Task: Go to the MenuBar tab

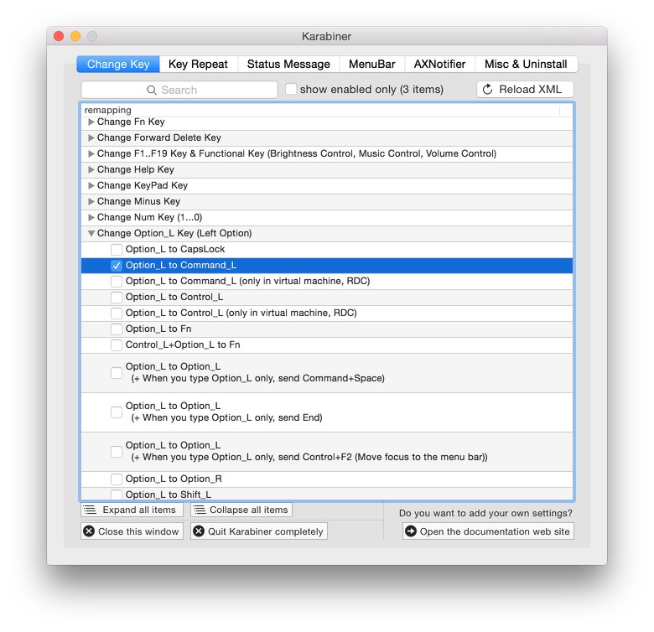Action: pyautogui.click(x=372, y=65)
